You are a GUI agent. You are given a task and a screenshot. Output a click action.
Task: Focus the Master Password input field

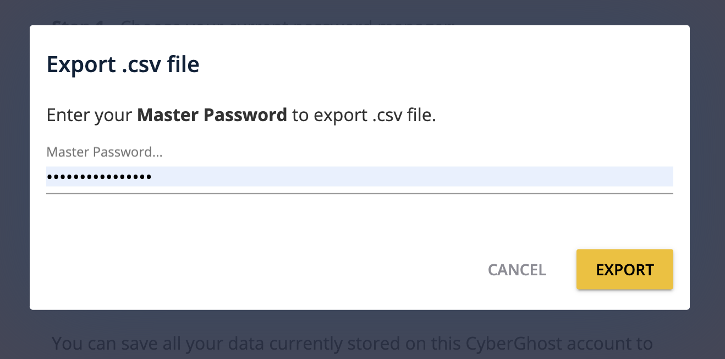[x=360, y=177]
